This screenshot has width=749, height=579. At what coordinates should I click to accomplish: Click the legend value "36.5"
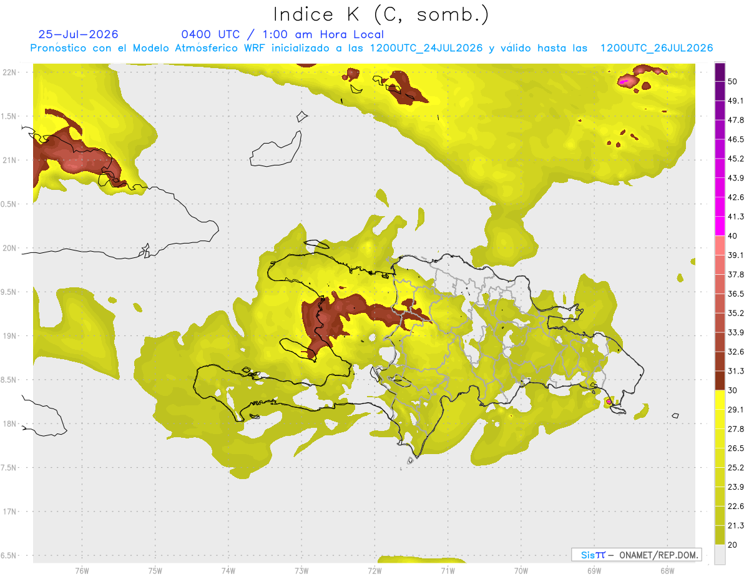737,294
